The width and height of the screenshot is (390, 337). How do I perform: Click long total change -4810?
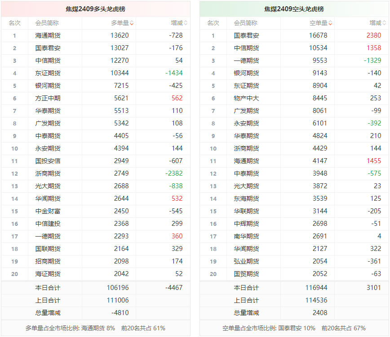pyautogui.click(x=120, y=313)
